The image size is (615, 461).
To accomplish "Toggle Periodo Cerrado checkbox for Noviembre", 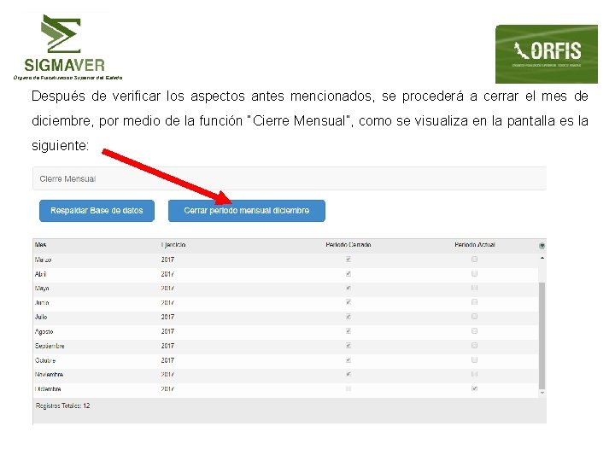I will pos(348,375).
